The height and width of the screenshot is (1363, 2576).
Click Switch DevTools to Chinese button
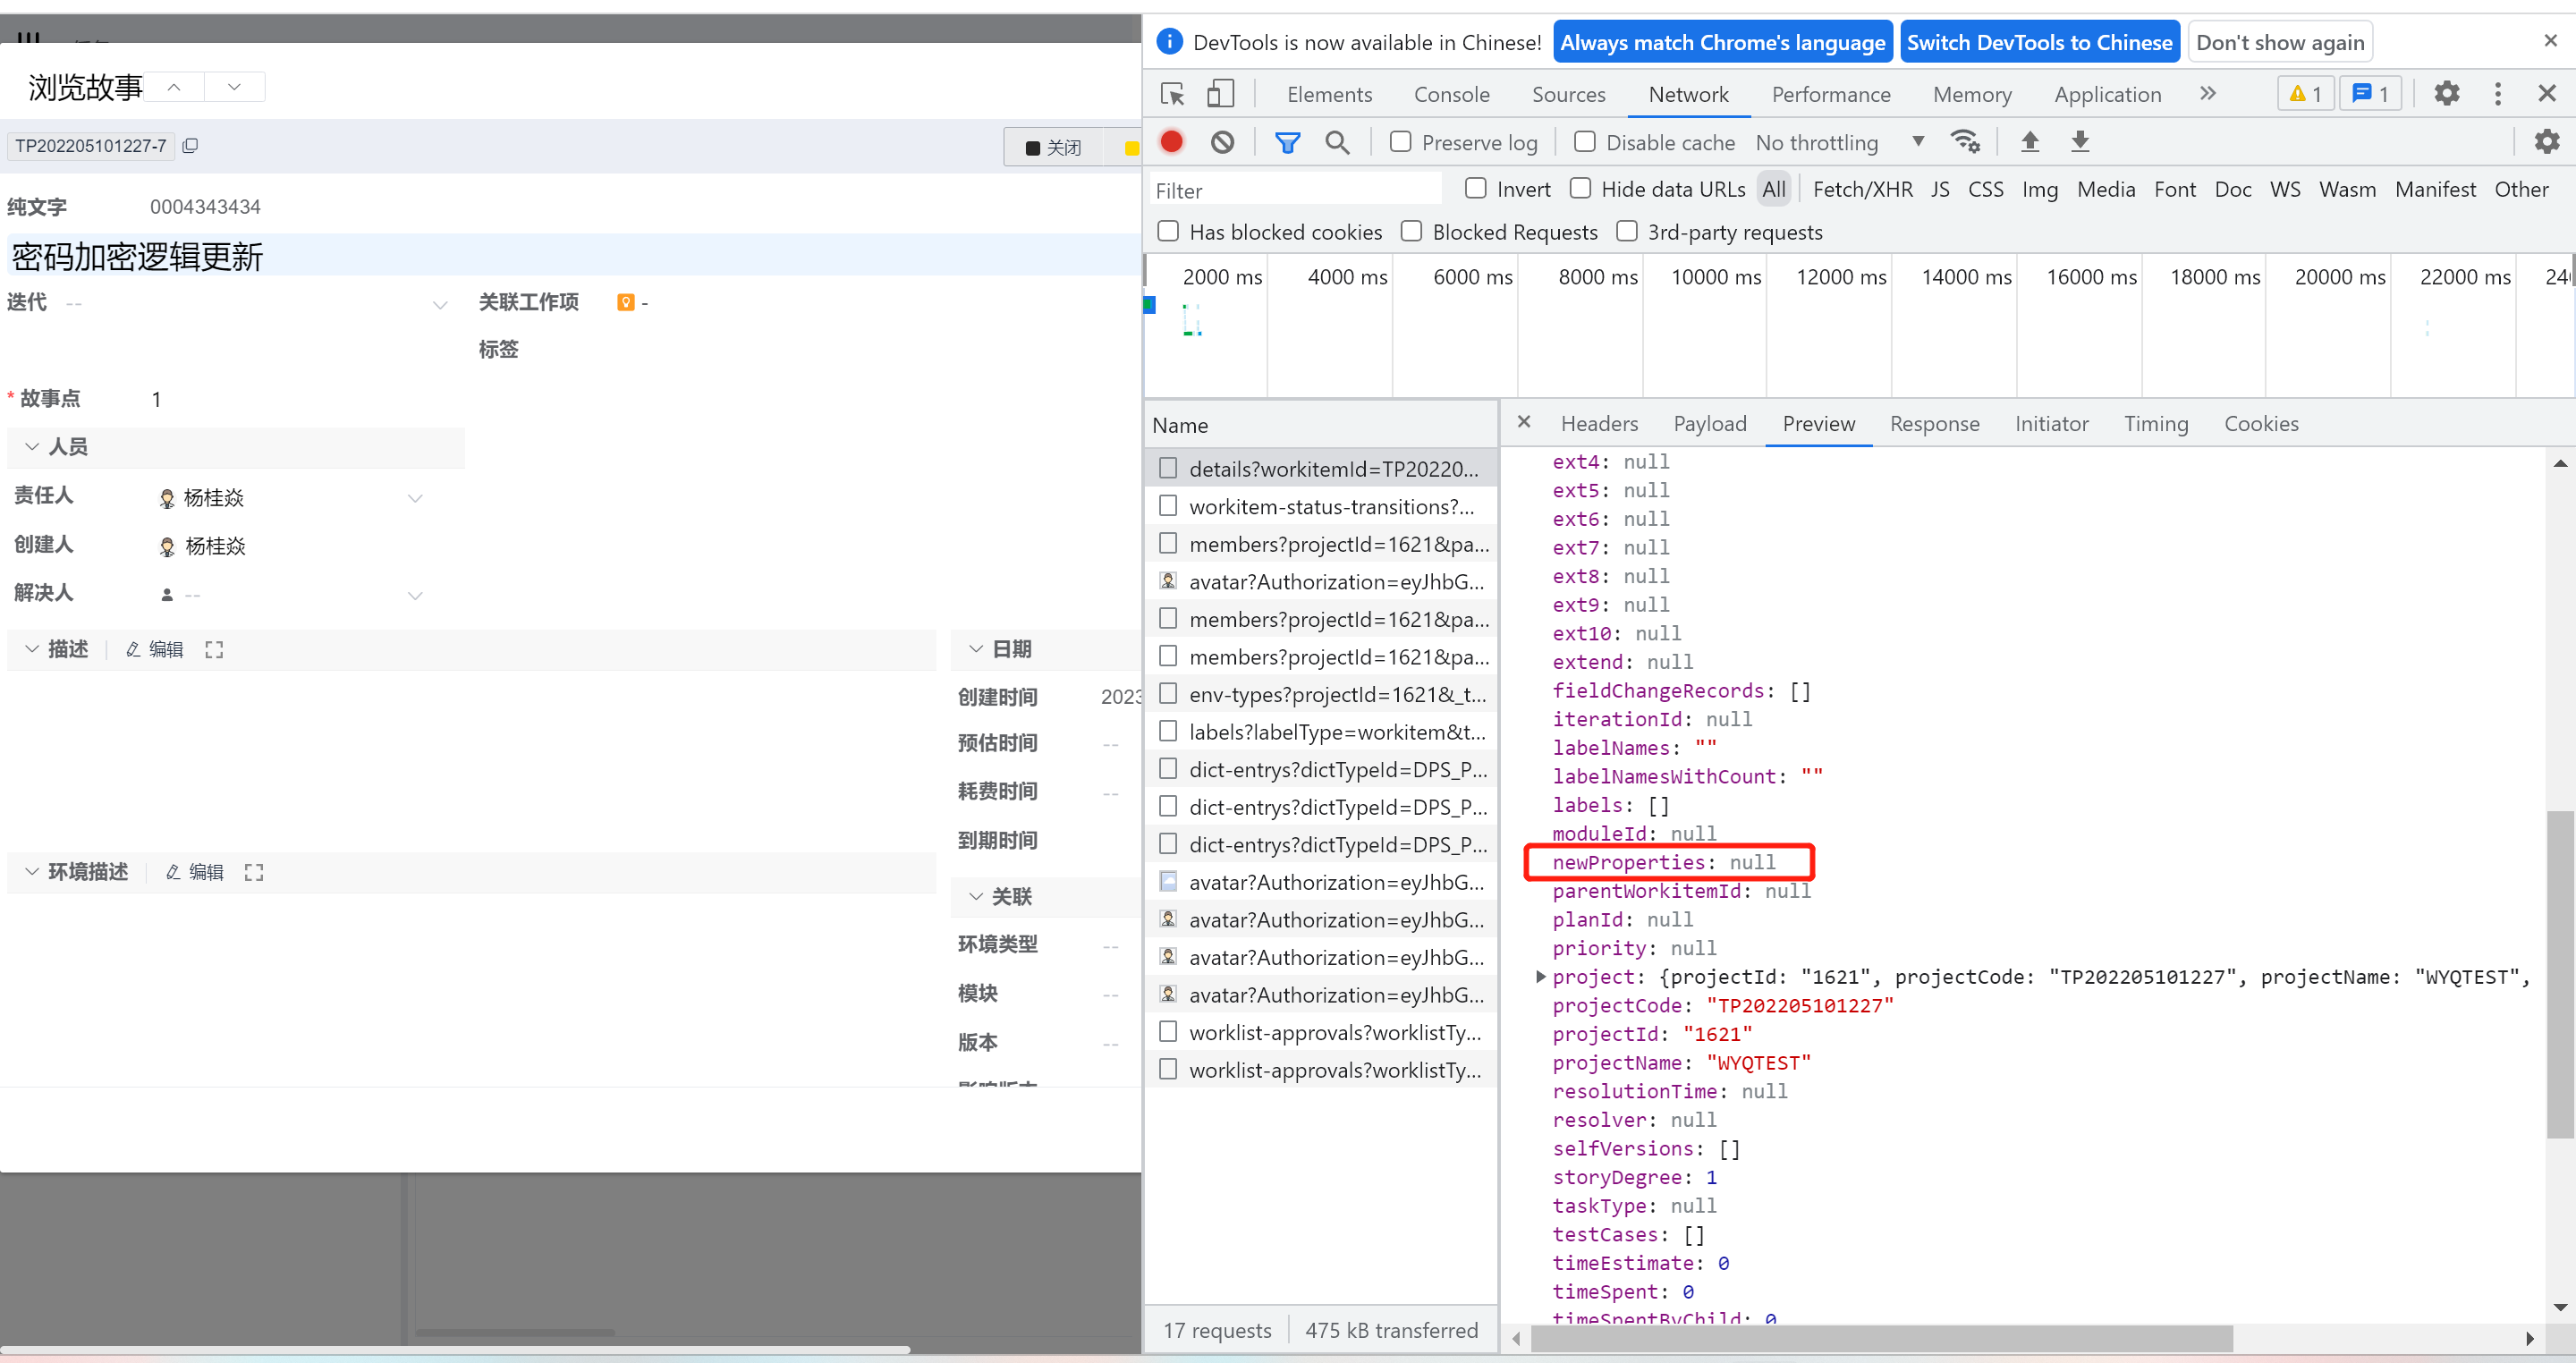(2038, 42)
